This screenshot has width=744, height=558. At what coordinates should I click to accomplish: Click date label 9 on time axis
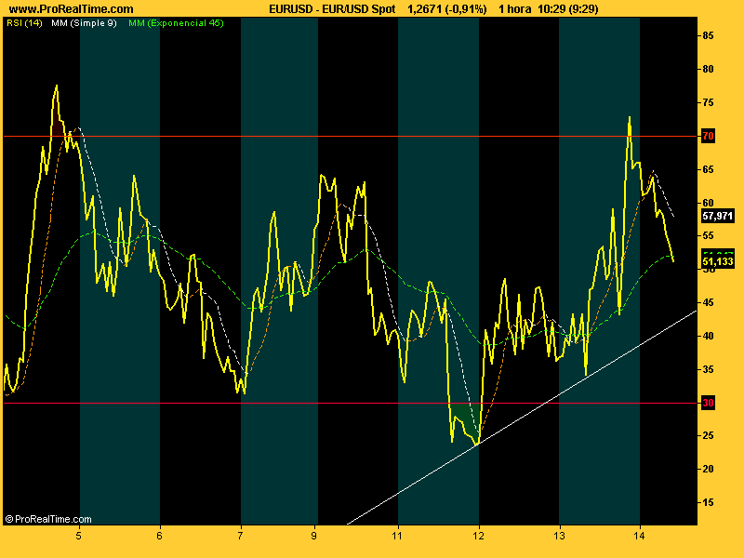point(314,537)
